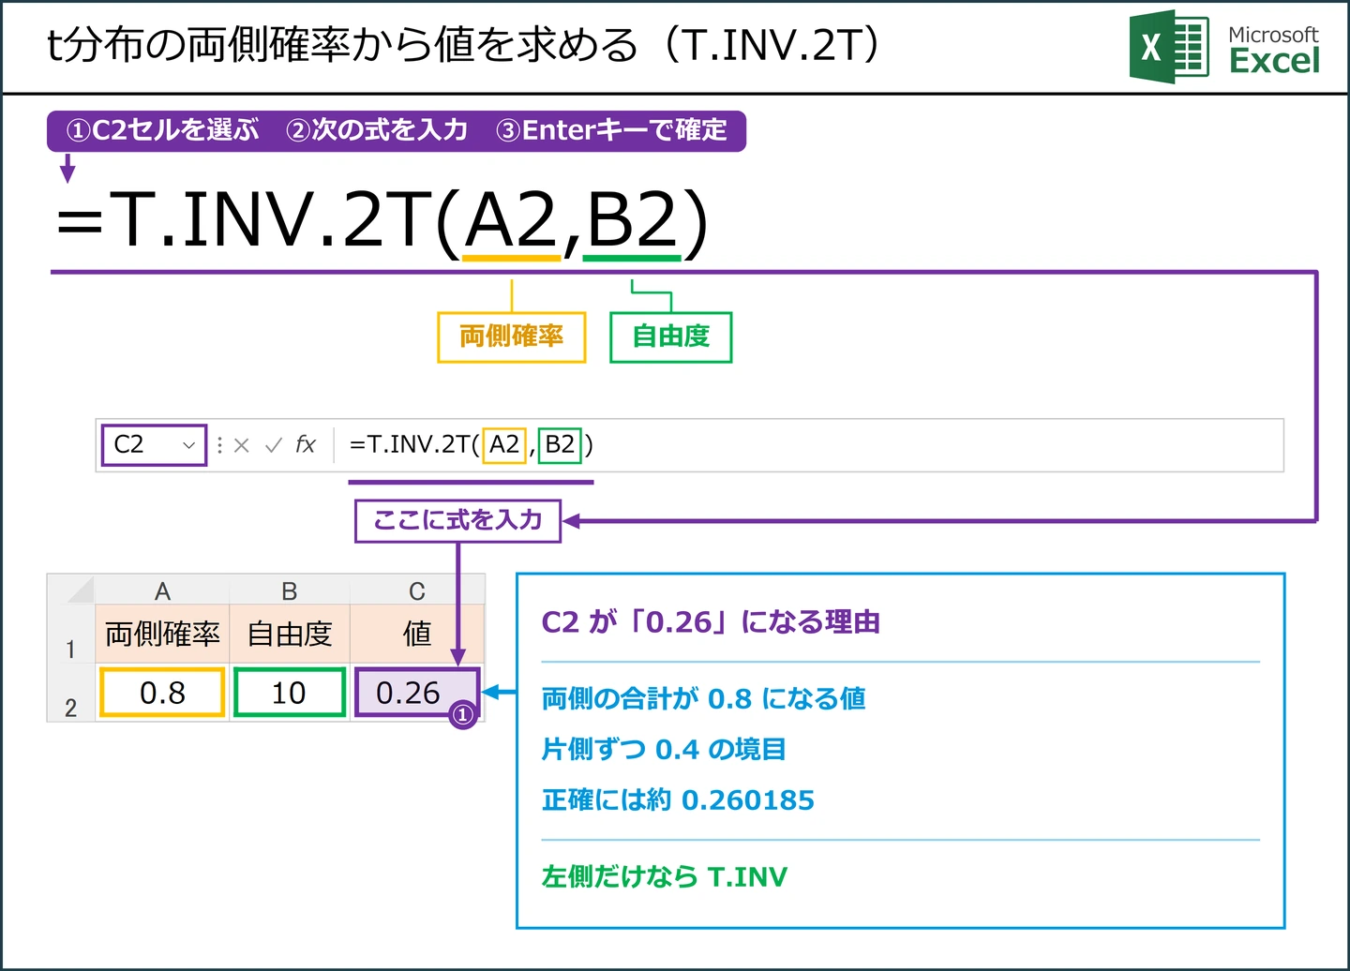Click the heading C2 が「0.26」になる理由
The width and height of the screenshot is (1350, 971).
(x=711, y=621)
